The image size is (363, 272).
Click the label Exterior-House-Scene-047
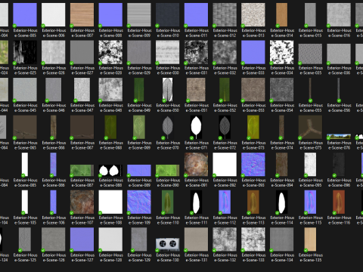(x=82, y=108)
